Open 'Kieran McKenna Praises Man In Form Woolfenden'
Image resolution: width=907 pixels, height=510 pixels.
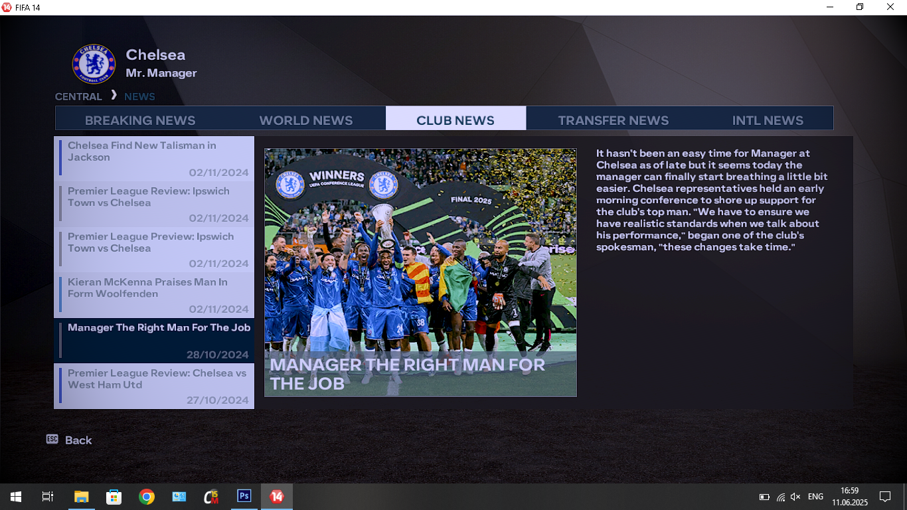[154, 296]
